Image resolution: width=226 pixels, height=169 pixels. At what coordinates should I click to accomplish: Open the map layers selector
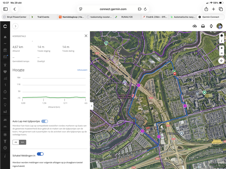[221, 36]
